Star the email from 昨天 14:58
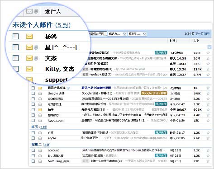The width and height of the screenshot is (214, 169). tap(208, 58)
